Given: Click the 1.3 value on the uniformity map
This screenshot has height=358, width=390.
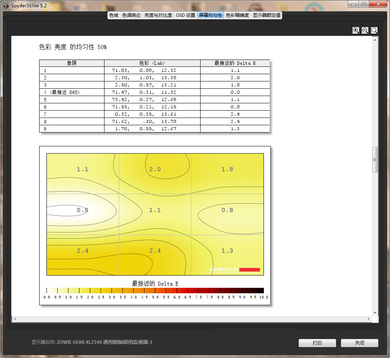Looking at the screenshot, I should tap(227, 250).
